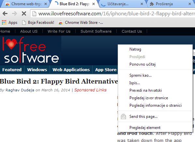Image resolution: width=195 pixels, height=142 pixels.
Task: Click author name Raghav Dudeja
Action: pyautogui.click(x=20, y=90)
